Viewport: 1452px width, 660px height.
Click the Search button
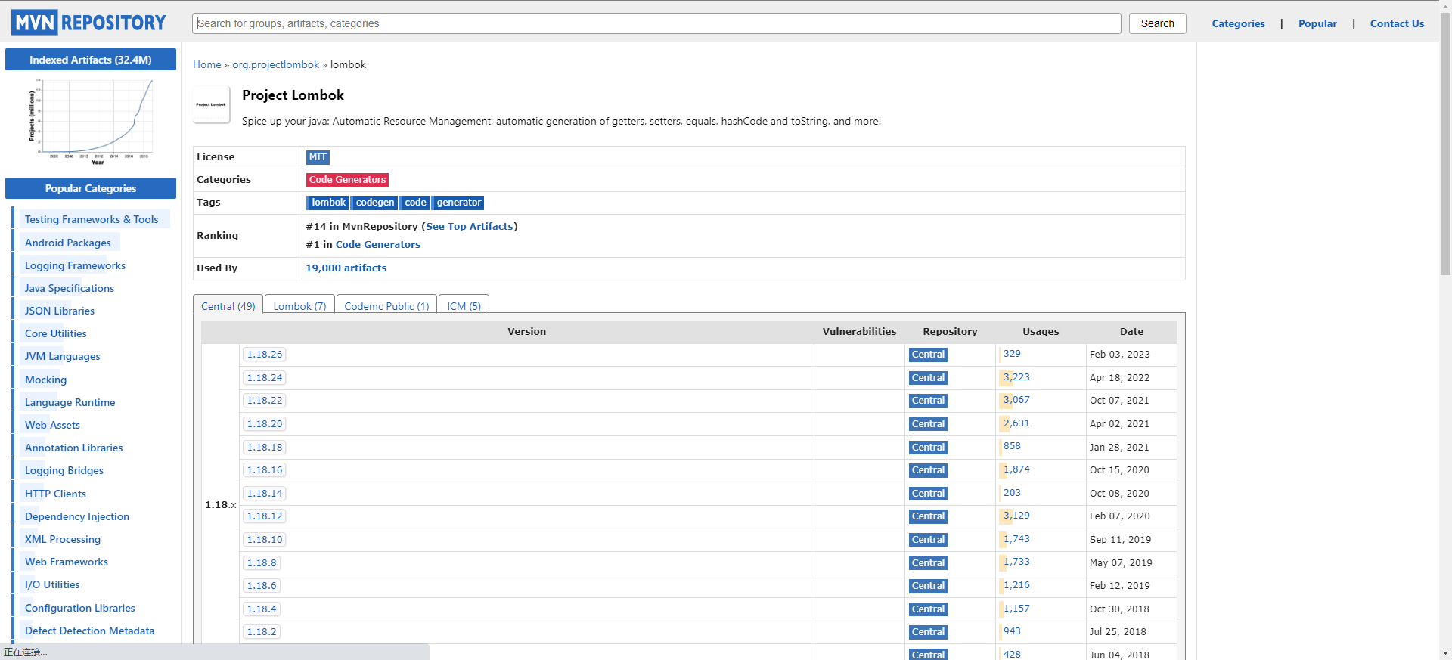click(x=1157, y=23)
